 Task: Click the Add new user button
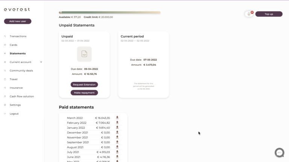(x=18, y=21)
